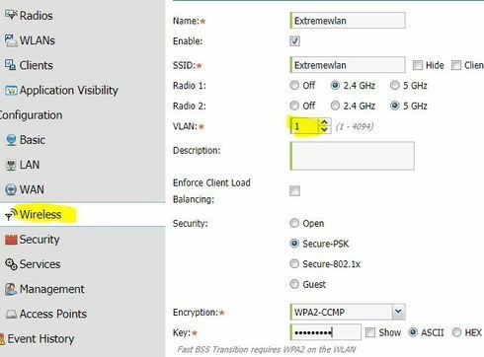The width and height of the screenshot is (484, 357).
Task: Open the Services gears icon
Action: pos(11,264)
